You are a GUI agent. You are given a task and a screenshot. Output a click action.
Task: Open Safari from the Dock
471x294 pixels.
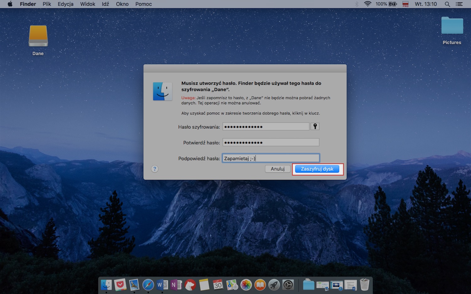(x=148, y=285)
